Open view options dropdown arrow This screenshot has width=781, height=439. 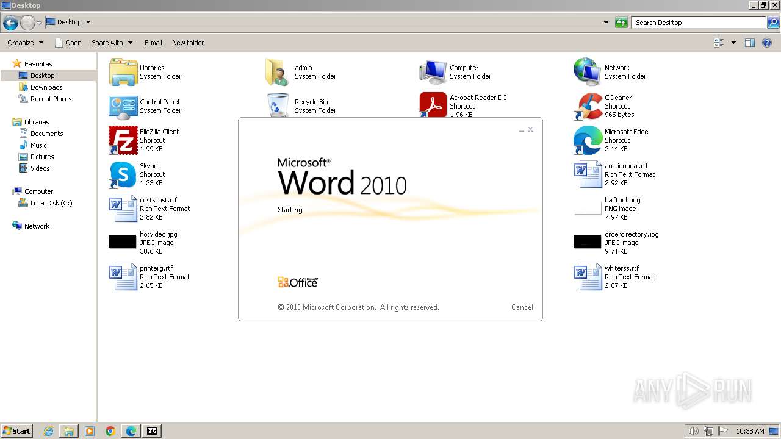[x=733, y=43]
